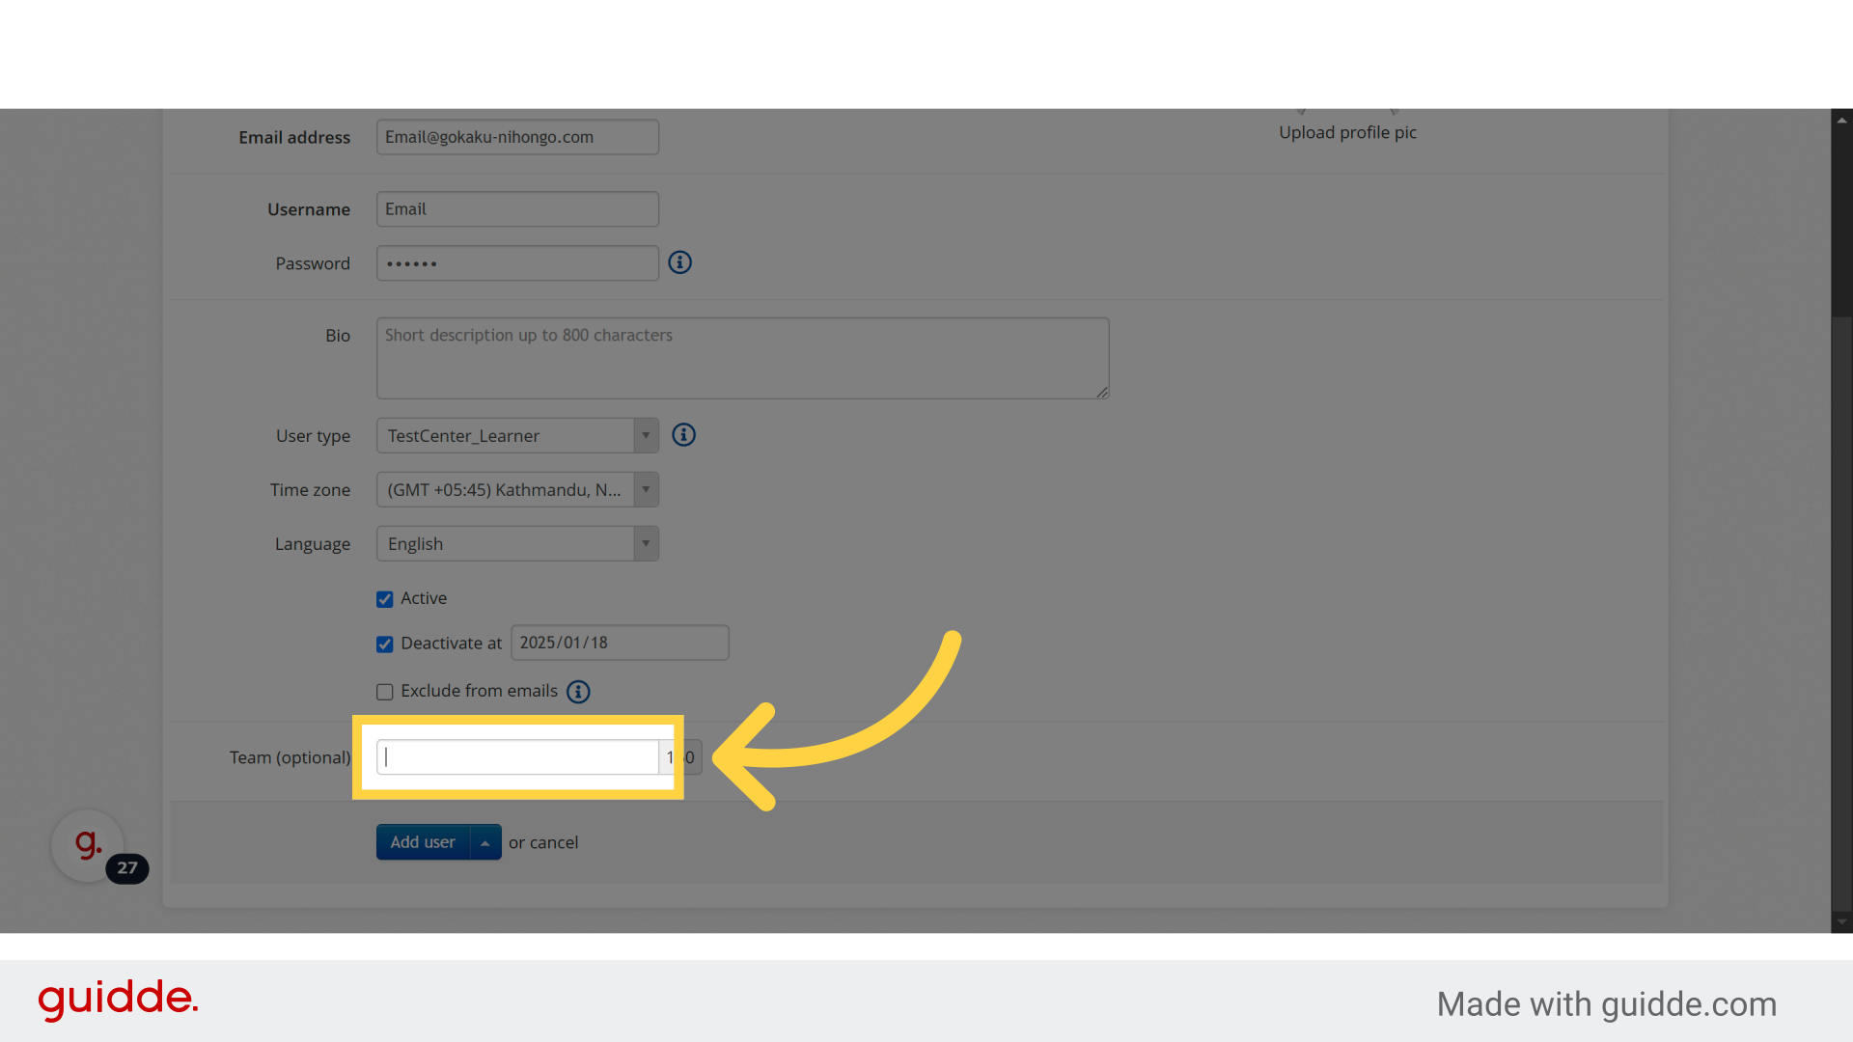Click the cancel link
The height and width of the screenshot is (1042, 1853).
[x=554, y=843]
